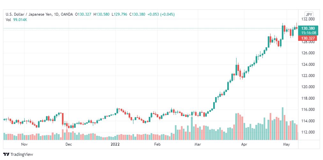Select the green 130.380 current price label
This screenshot has width=323, height=160.
(x=308, y=28)
